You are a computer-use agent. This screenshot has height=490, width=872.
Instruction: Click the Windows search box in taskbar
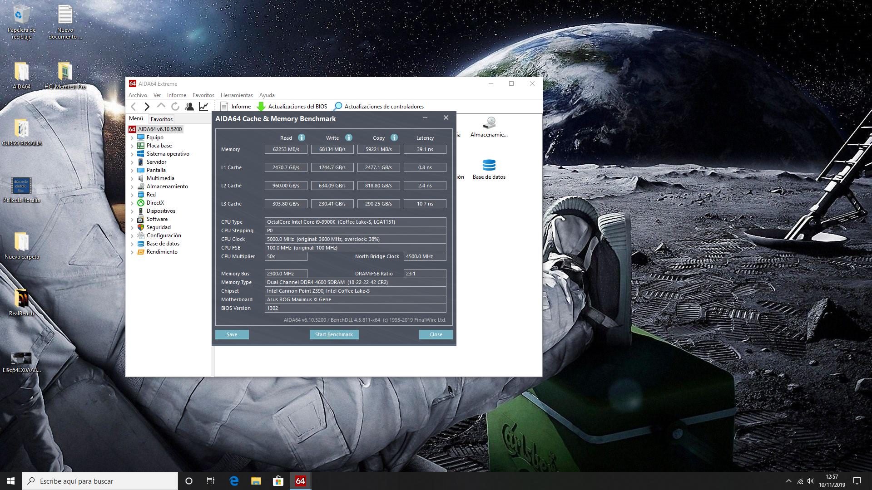(100, 481)
